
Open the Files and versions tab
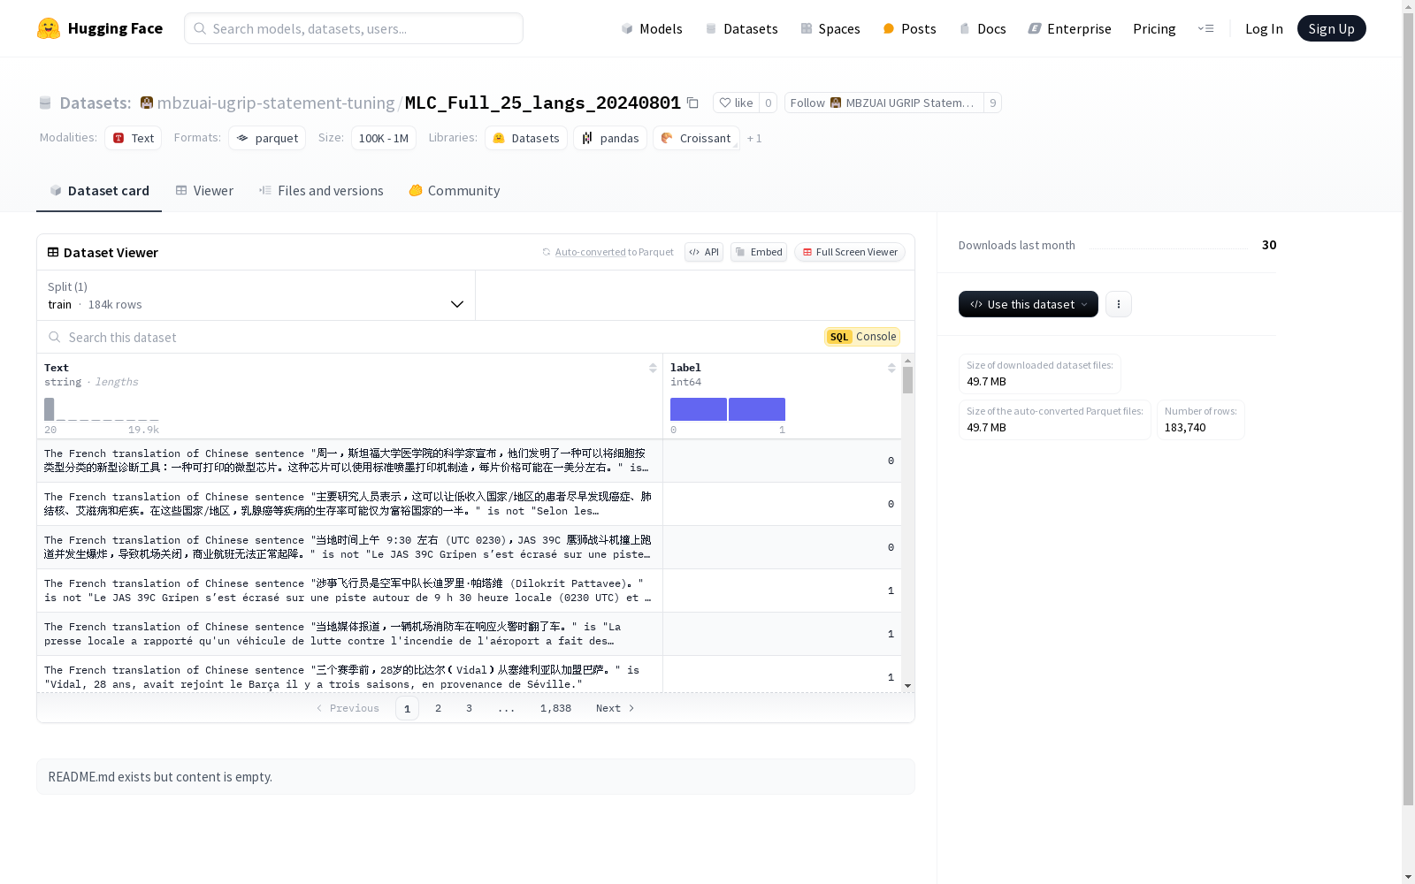(321, 190)
